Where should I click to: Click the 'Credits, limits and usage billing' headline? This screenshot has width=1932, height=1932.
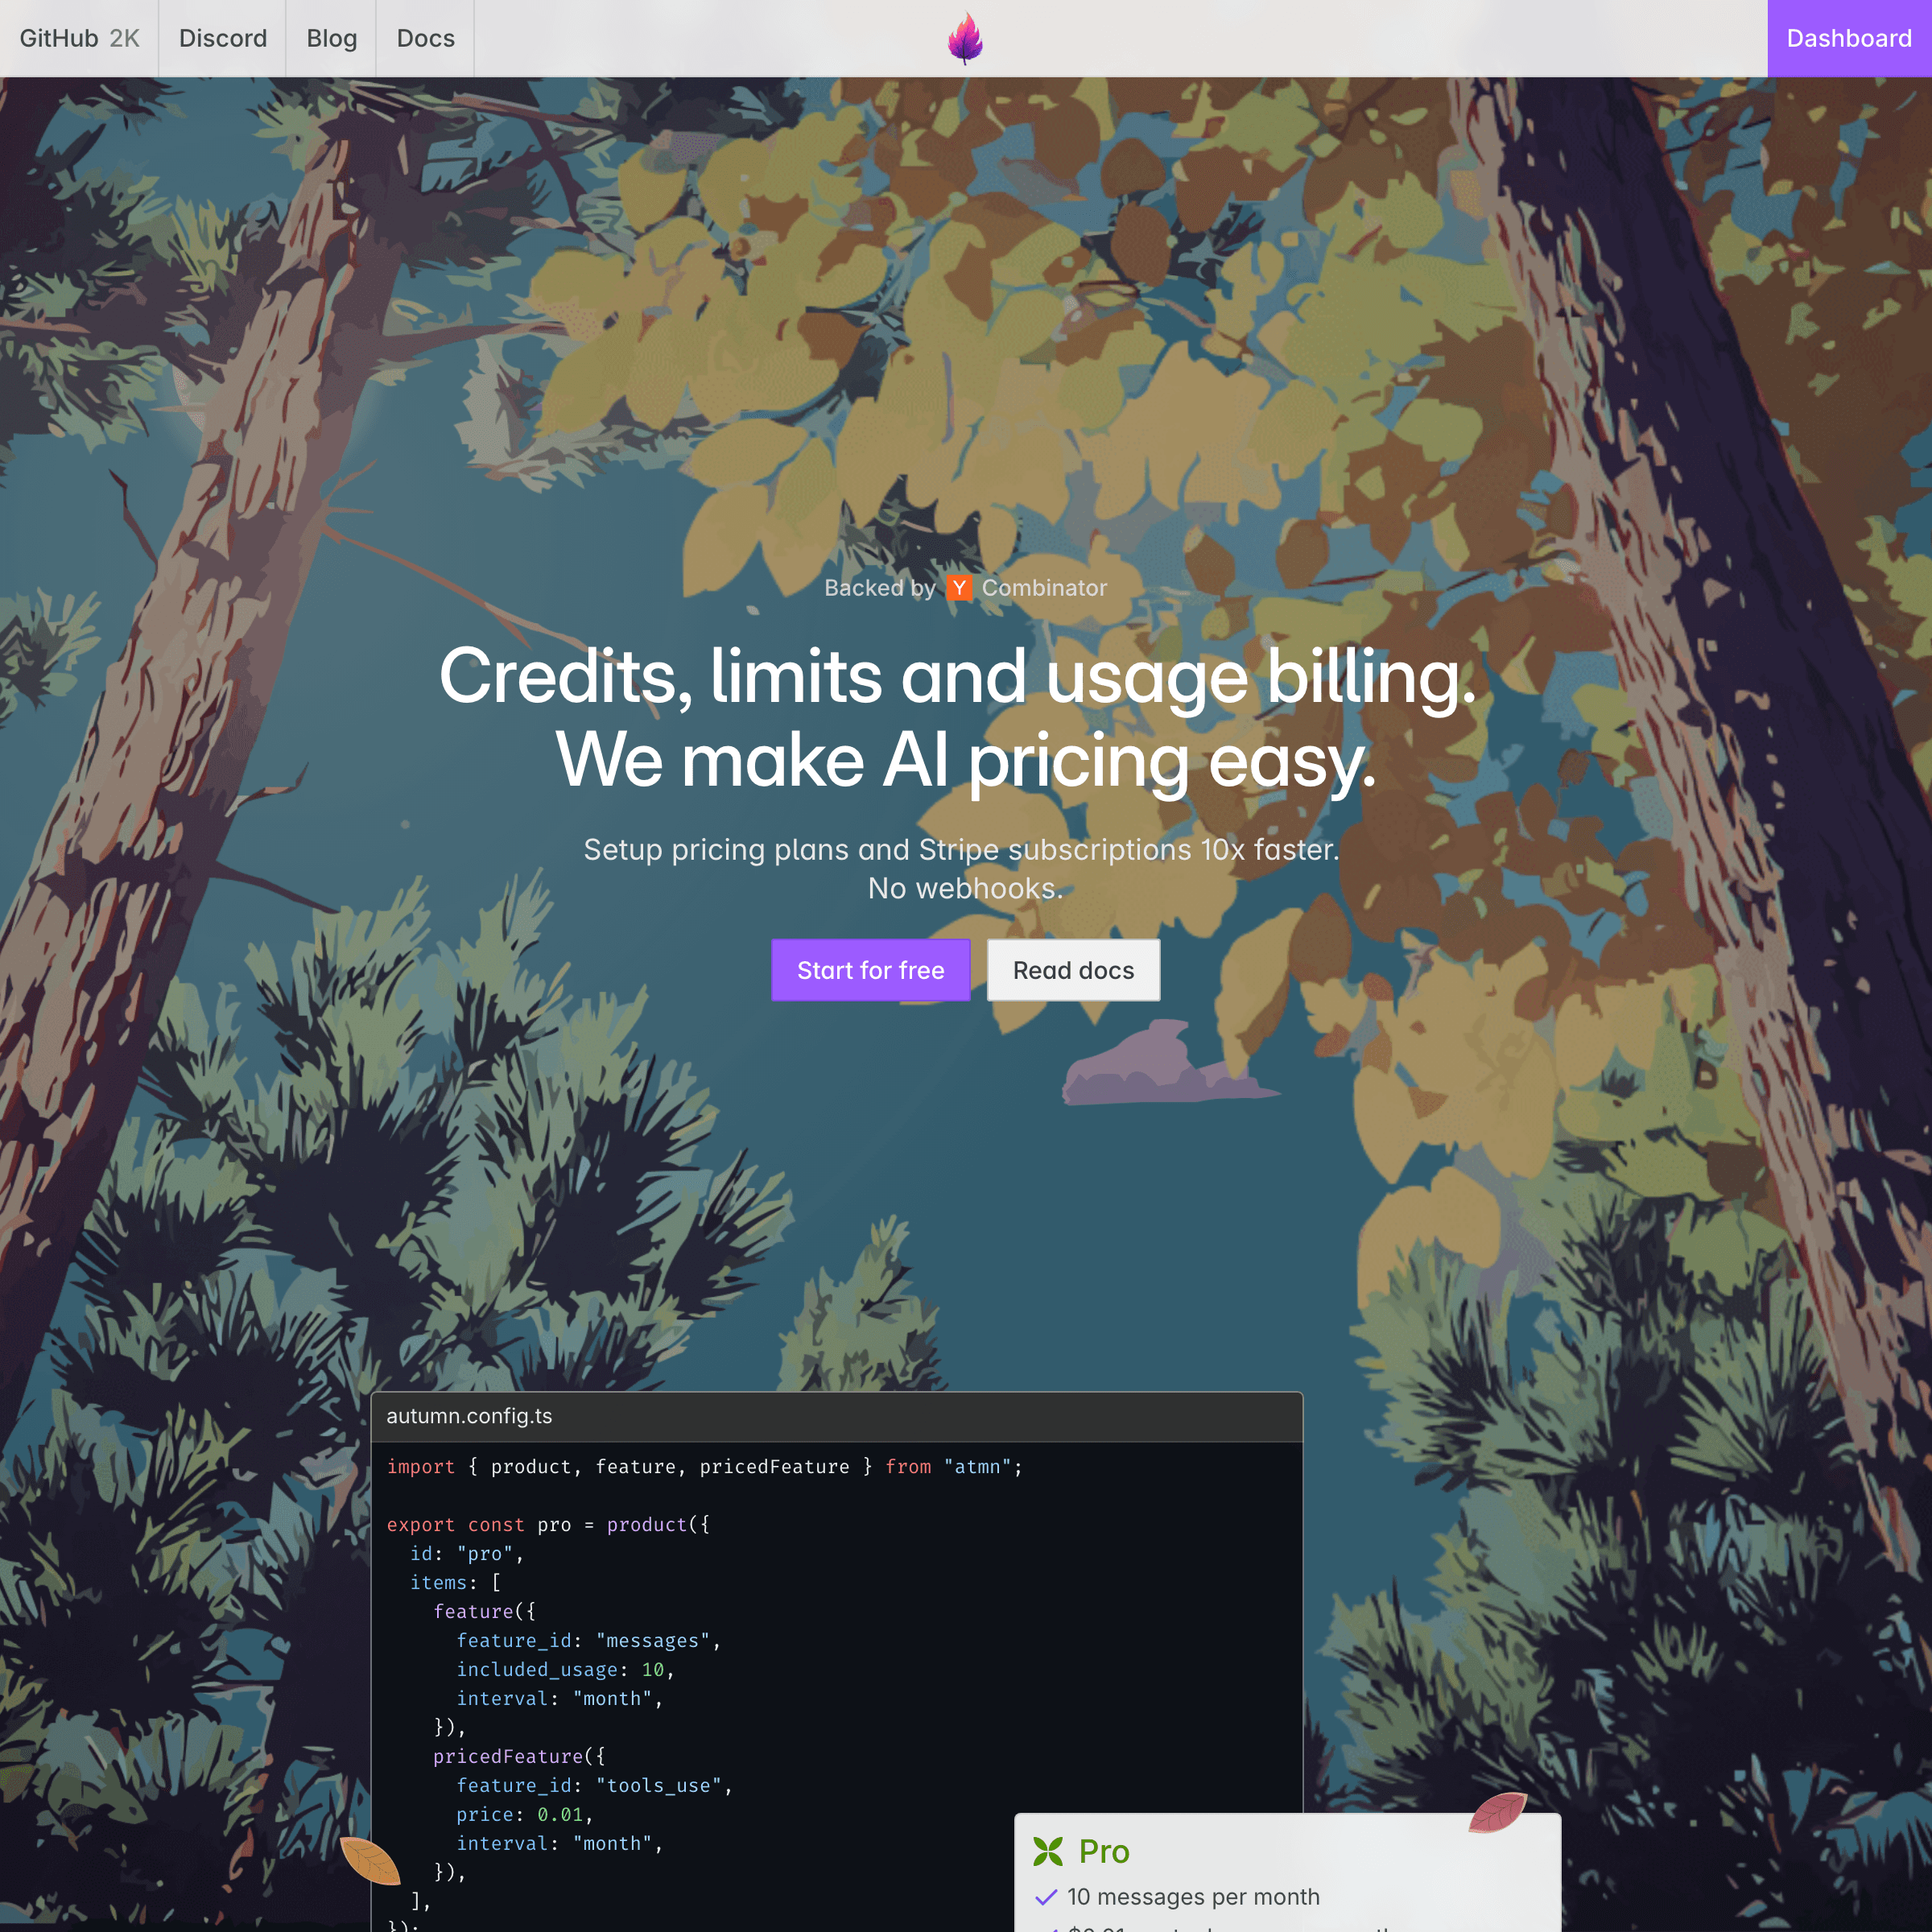(957, 677)
